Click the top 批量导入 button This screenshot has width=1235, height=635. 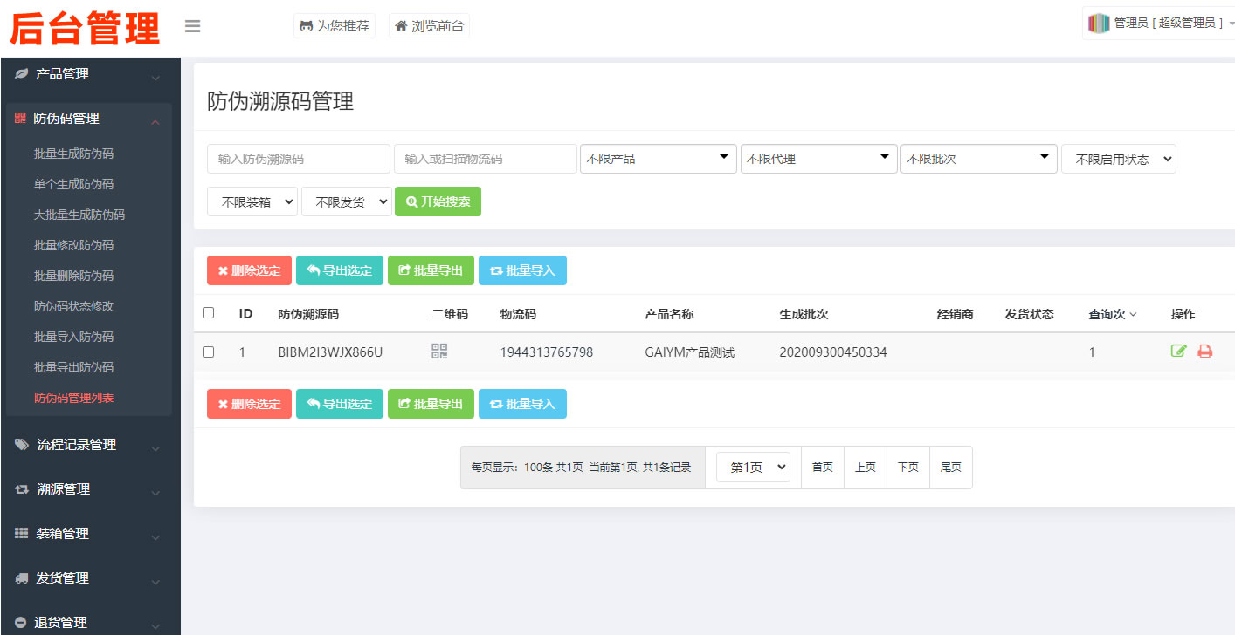click(522, 270)
